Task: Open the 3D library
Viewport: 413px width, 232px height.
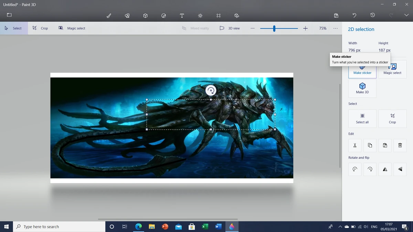Action: (x=236, y=15)
